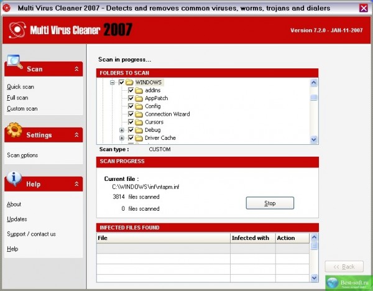Click the CUSTOM scan type value
The height and width of the screenshot is (291, 373).
click(160, 149)
